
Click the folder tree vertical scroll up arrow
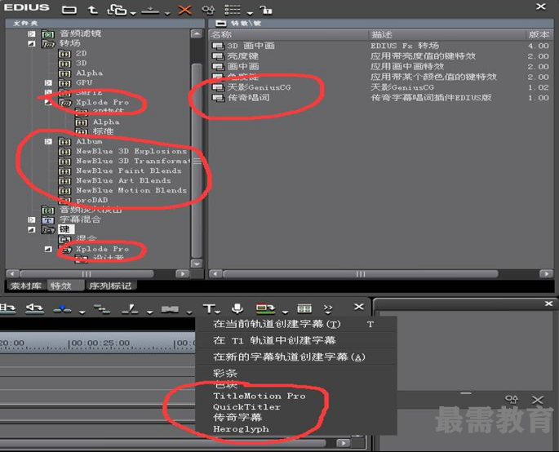pos(197,34)
